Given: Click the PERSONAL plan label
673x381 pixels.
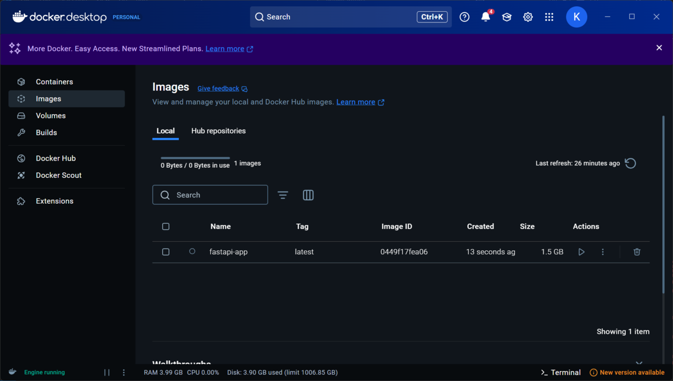Looking at the screenshot, I should coord(126,17).
